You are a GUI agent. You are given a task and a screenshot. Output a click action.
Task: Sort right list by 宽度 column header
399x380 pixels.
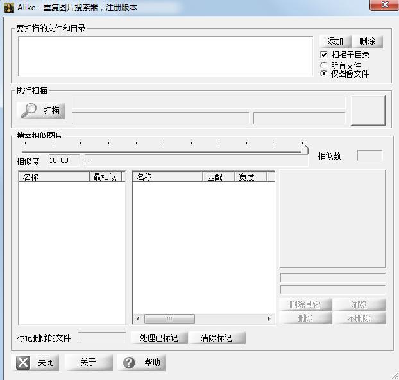[x=251, y=177]
